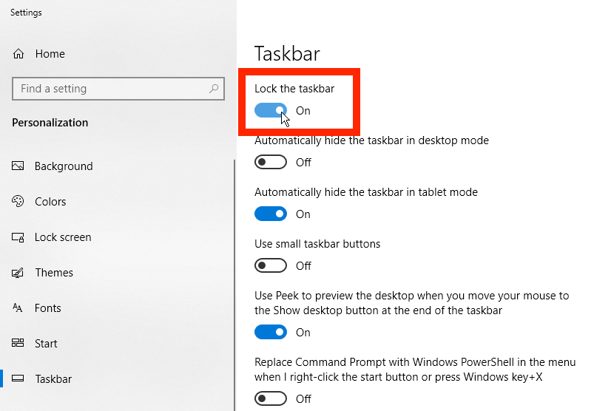This screenshot has height=411, width=594.
Task: Click the Start tiles icon
Action: pos(18,343)
